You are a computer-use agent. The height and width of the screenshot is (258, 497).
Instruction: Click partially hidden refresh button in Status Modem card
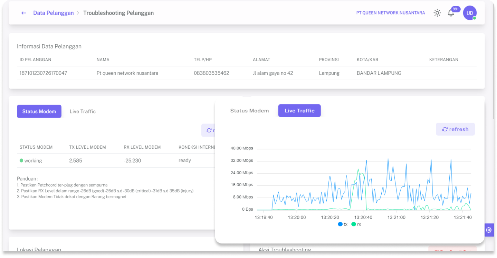coord(208,130)
